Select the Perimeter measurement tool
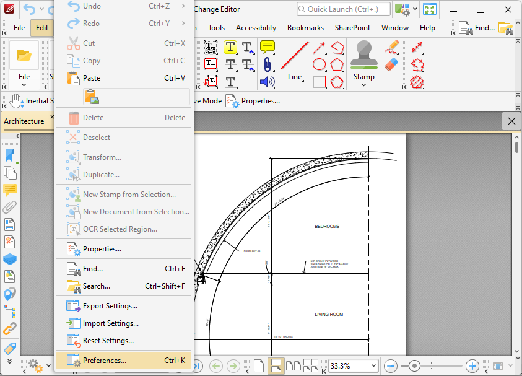 417,64
